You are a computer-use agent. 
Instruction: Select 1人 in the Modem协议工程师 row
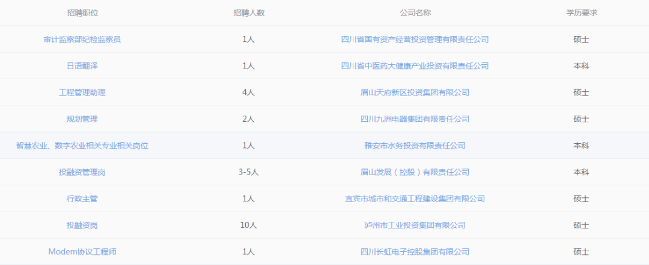tap(248, 251)
